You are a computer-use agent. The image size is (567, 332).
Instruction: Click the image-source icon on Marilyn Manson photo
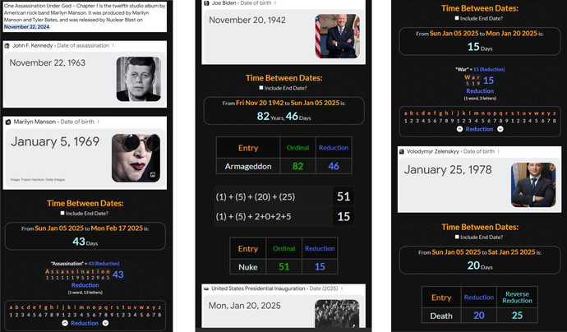[153, 175]
